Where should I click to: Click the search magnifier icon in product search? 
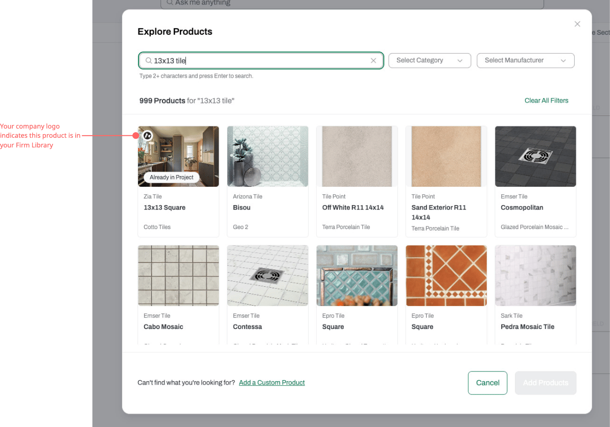(x=149, y=61)
